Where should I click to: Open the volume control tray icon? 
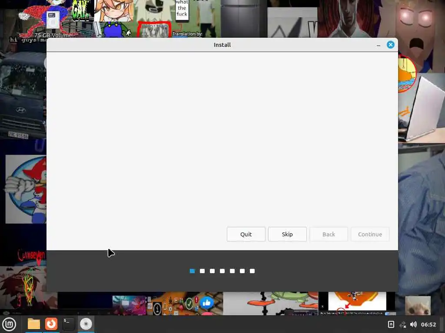413,324
